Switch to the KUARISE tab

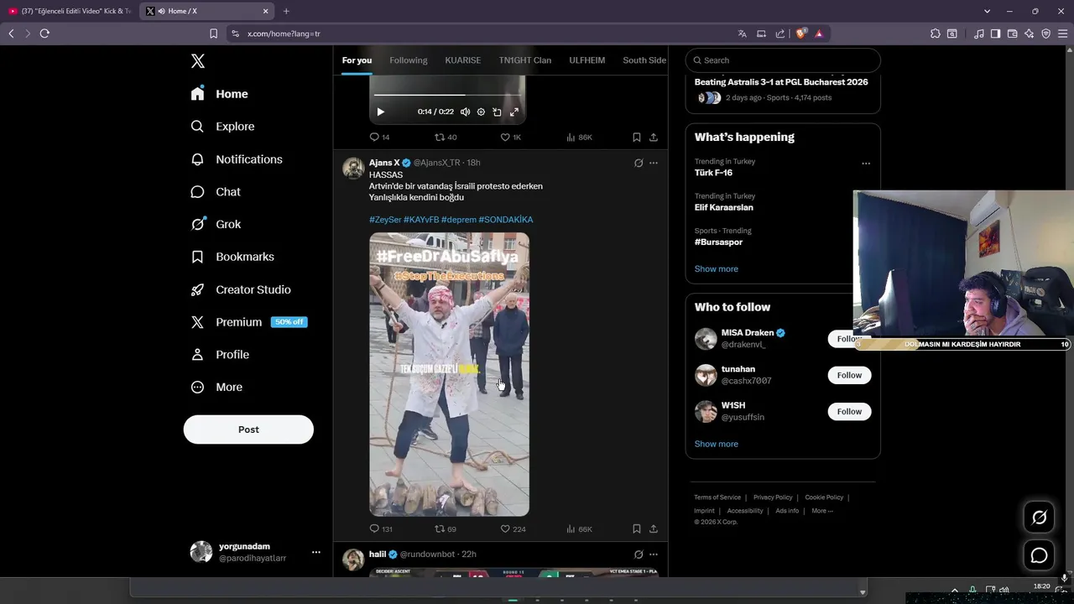[463, 60]
